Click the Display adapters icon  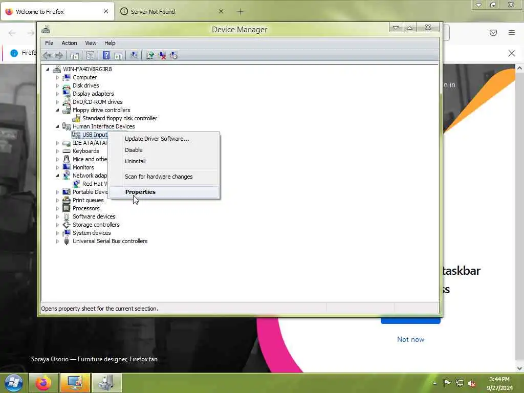click(x=67, y=94)
